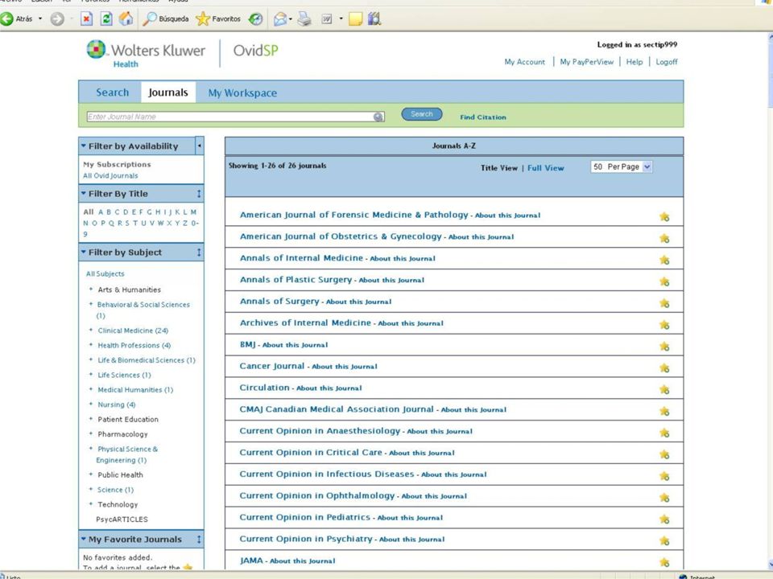Click the Research books toolbar icon

(374, 18)
